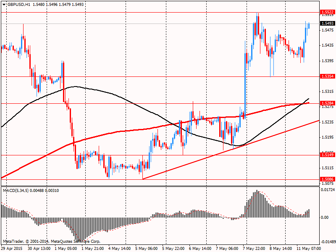The width and height of the screenshot is (336, 252).
Task: Click the 30 Apr 13:00 time label
Action: click(x=39, y=249)
